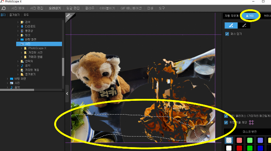The width and height of the screenshot is (271, 151).
Task: Click the 검색 folder icon
Action: [22, 22]
